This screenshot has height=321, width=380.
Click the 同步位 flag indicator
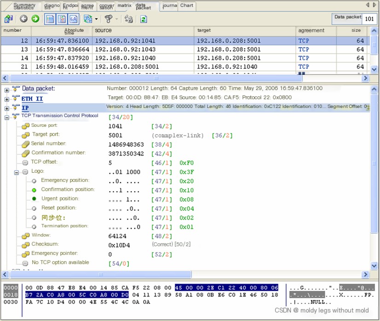click(34, 218)
